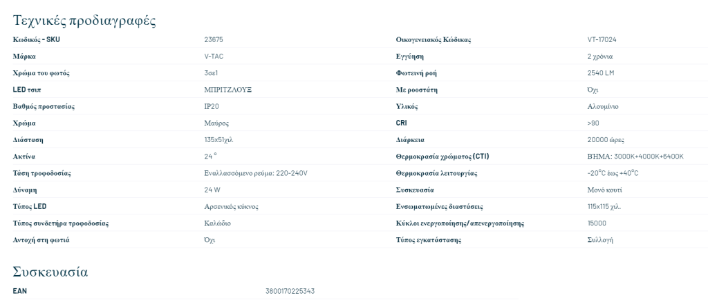Select the IP20 protection rating value
This screenshot has width=708, height=300.
click(x=212, y=107)
